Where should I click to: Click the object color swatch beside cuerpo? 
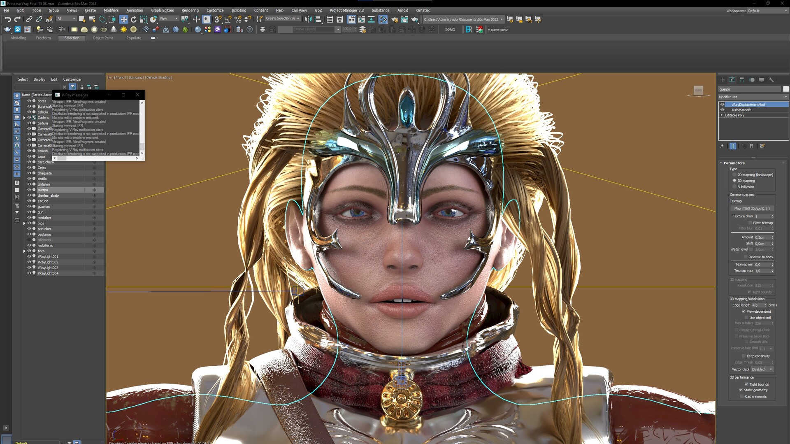[786, 89]
